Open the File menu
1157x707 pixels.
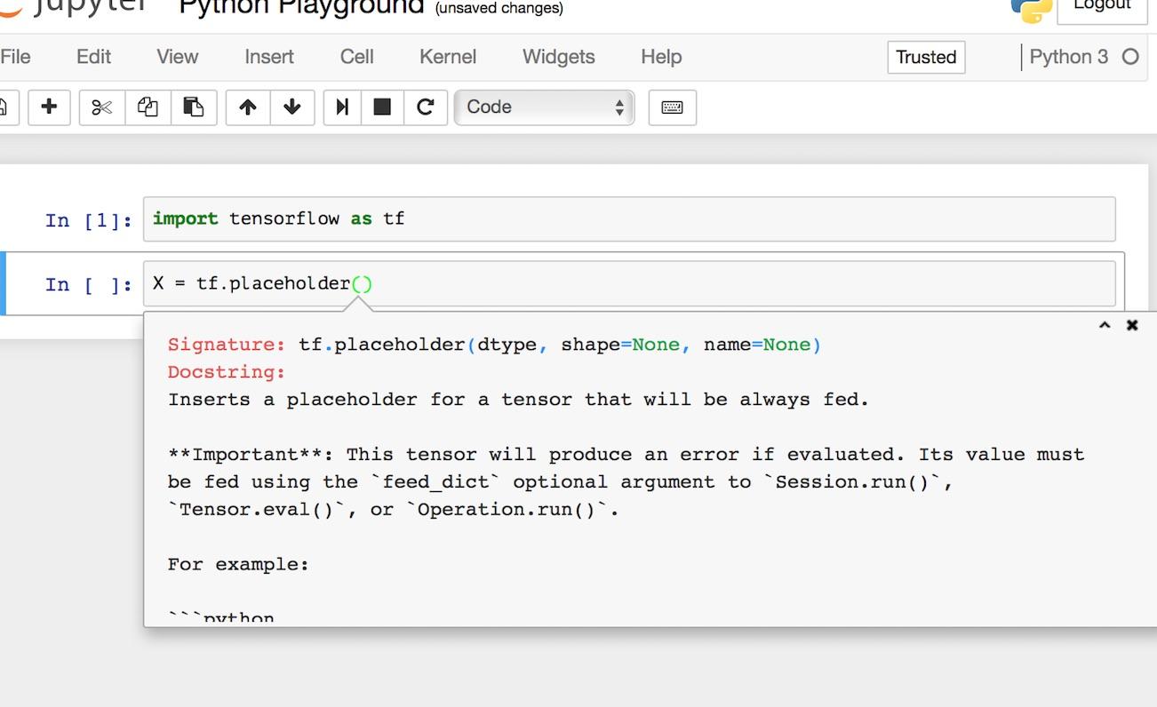(x=15, y=57)
